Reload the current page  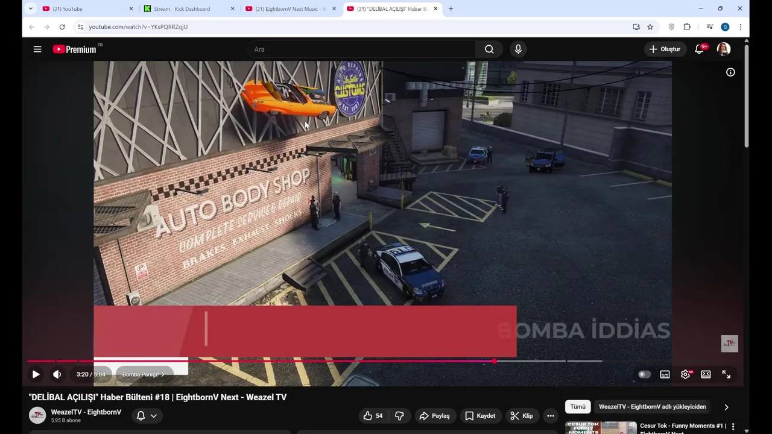pos(62,27)
